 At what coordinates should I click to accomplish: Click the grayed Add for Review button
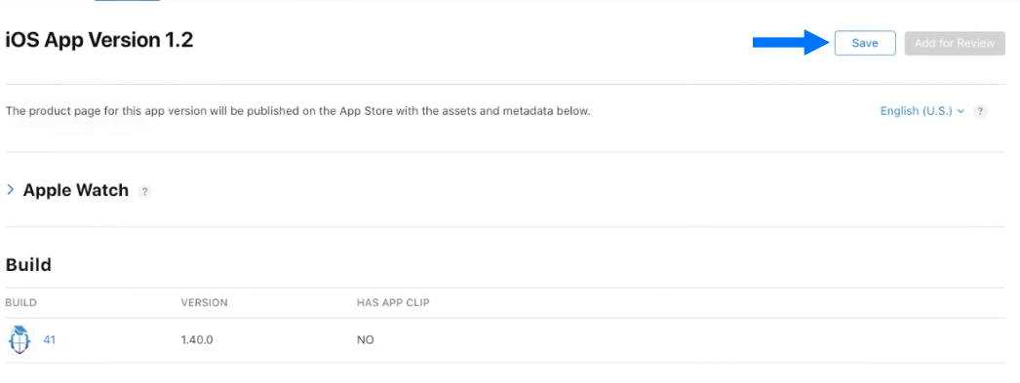coord(955,43)
